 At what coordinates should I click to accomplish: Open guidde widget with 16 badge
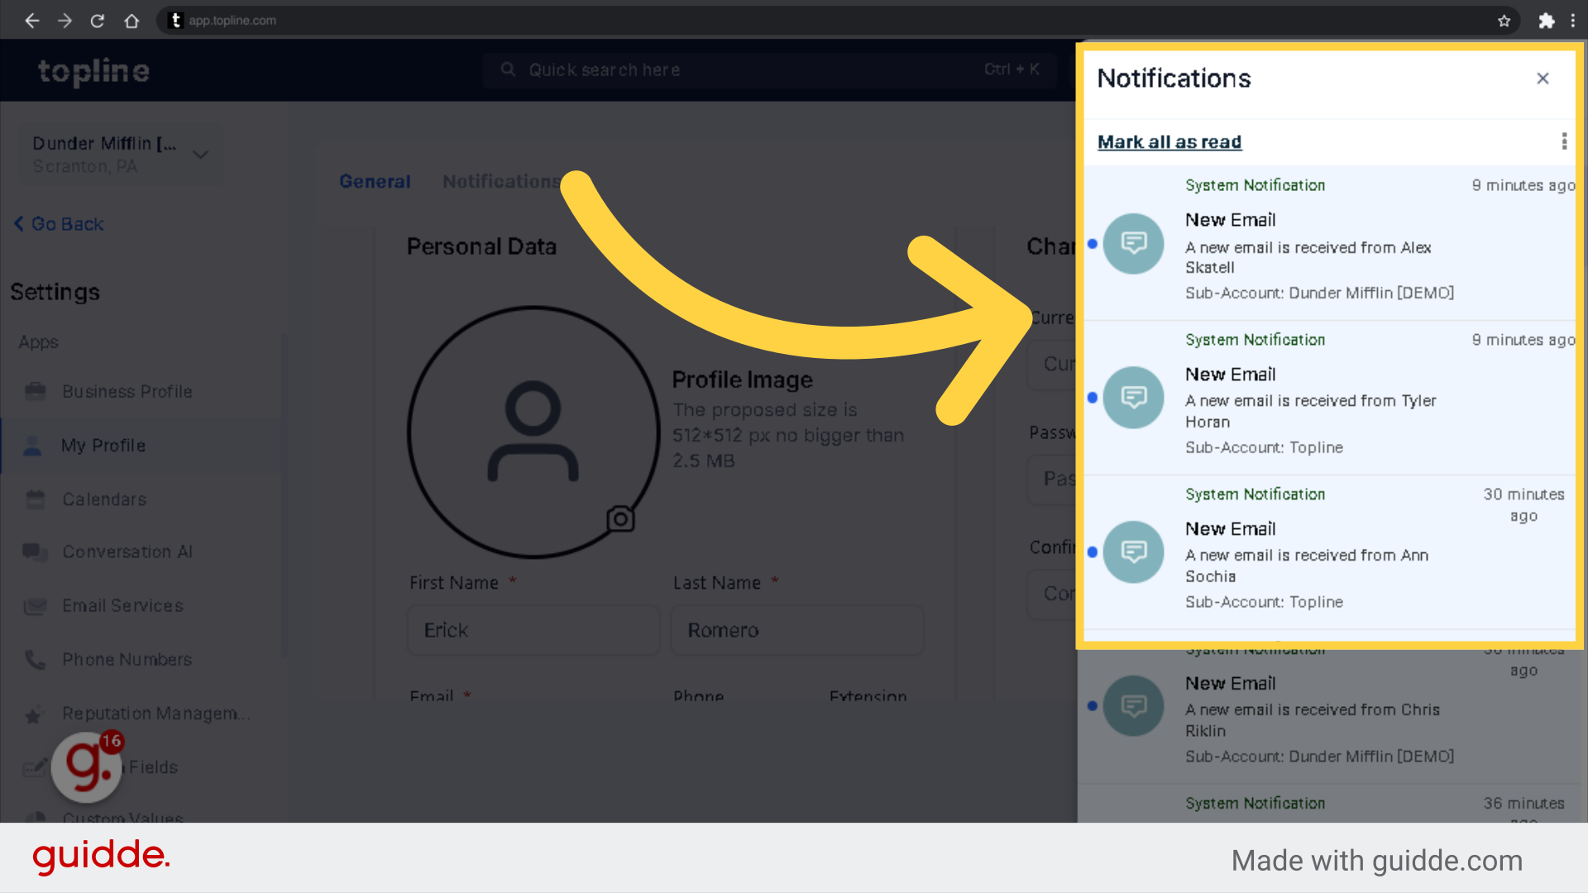click(87, 766)
